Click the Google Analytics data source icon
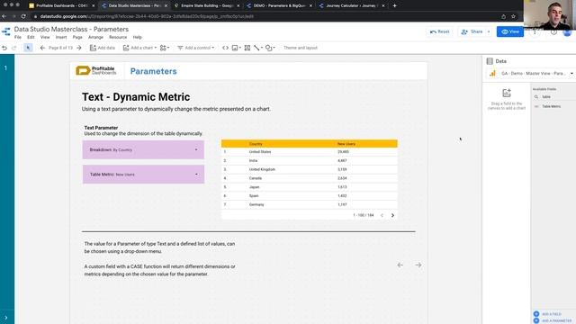This screenshot has width=576, height=324. [492, 74]
